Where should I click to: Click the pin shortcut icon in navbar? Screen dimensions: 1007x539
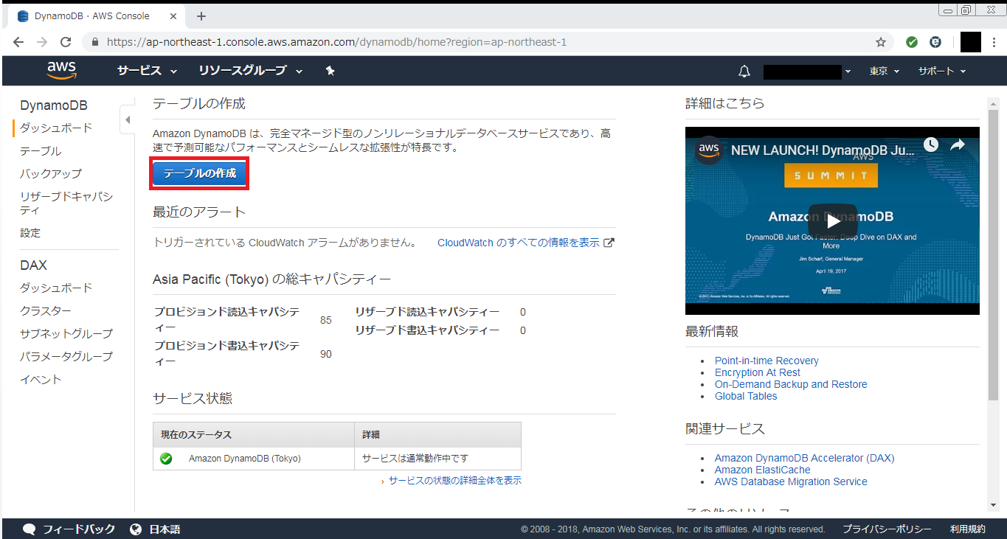pyautogui.click(x=330, y=71)
